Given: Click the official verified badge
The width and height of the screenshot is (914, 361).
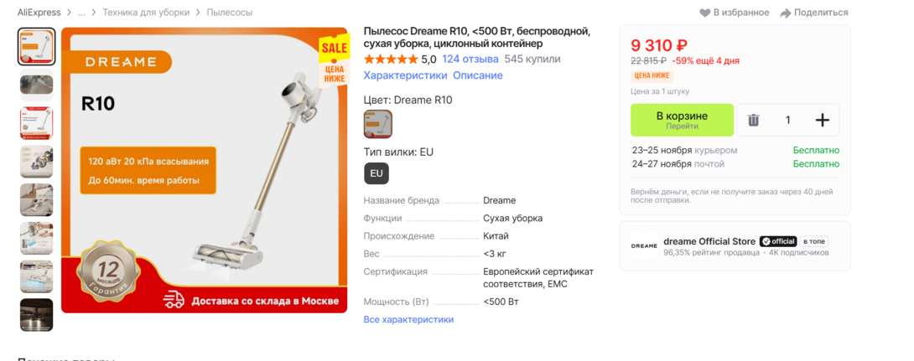Looking at the screenshot, I should pos(778,241).
